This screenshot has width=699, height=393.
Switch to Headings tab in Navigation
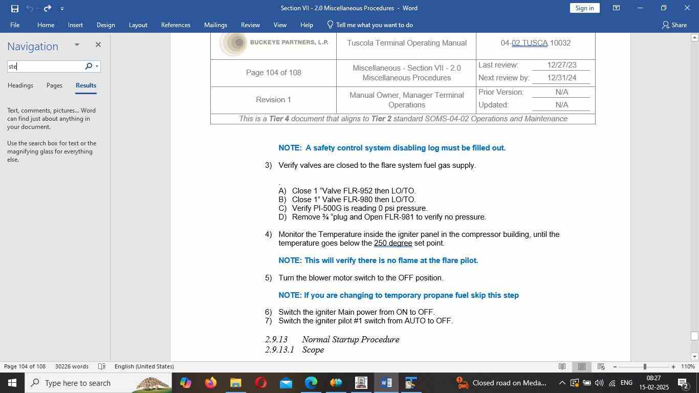coord(20,85)
